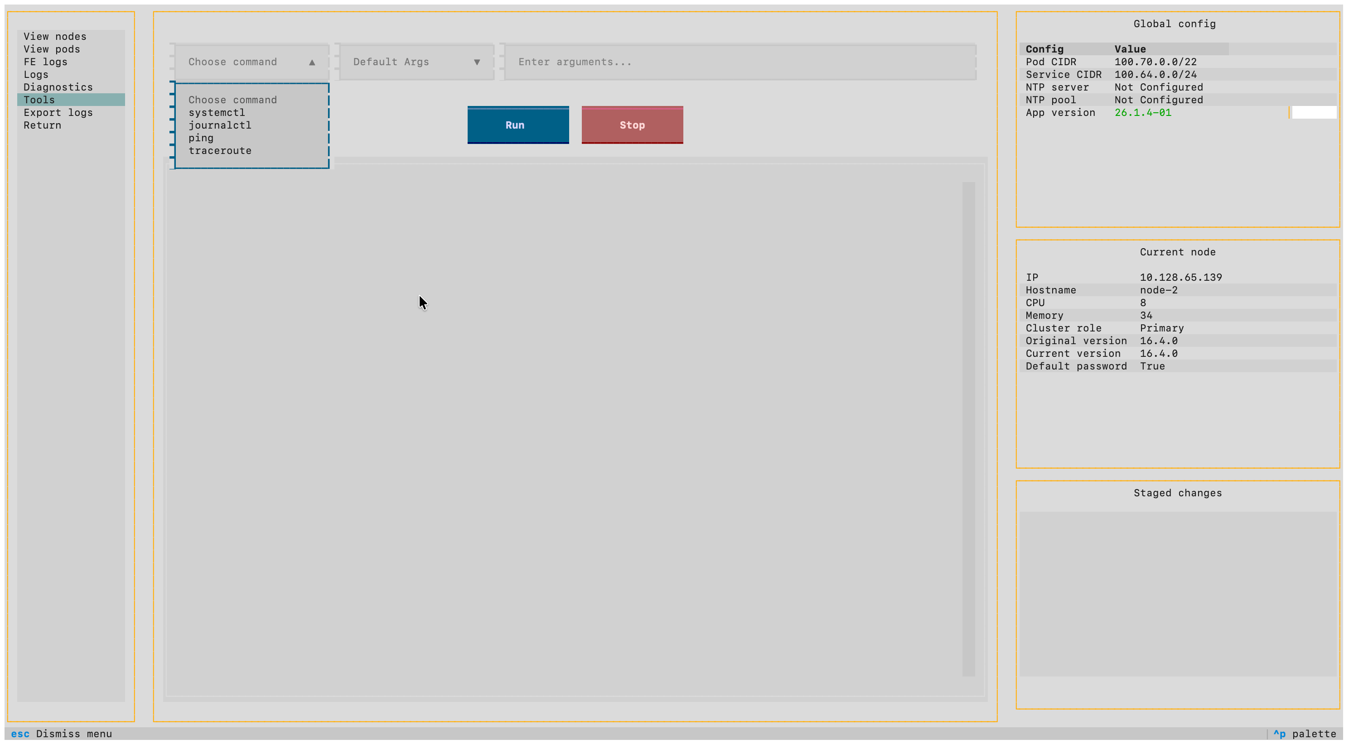Open the ^p palette shortcut

[x=1305, y=734]
